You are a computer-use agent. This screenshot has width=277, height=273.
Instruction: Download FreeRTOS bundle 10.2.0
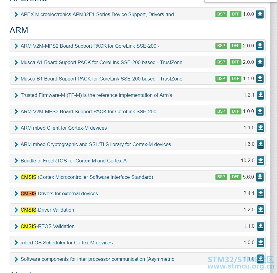260,161
